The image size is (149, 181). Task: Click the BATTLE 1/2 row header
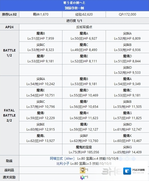click(x=9, y=53)
